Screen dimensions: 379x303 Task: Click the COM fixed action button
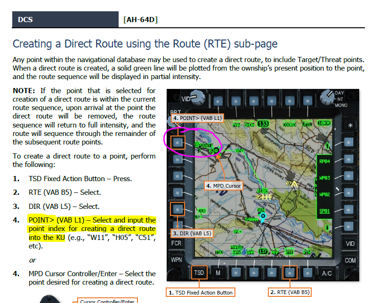click(350, 260)
